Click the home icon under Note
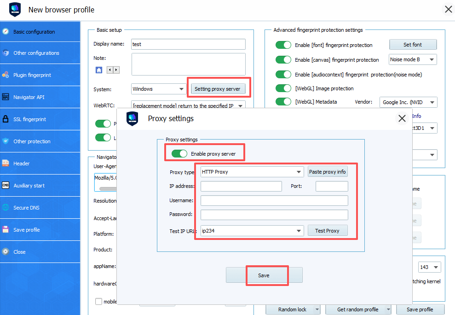This screenshot has width=455, height=315. point(99,70)
